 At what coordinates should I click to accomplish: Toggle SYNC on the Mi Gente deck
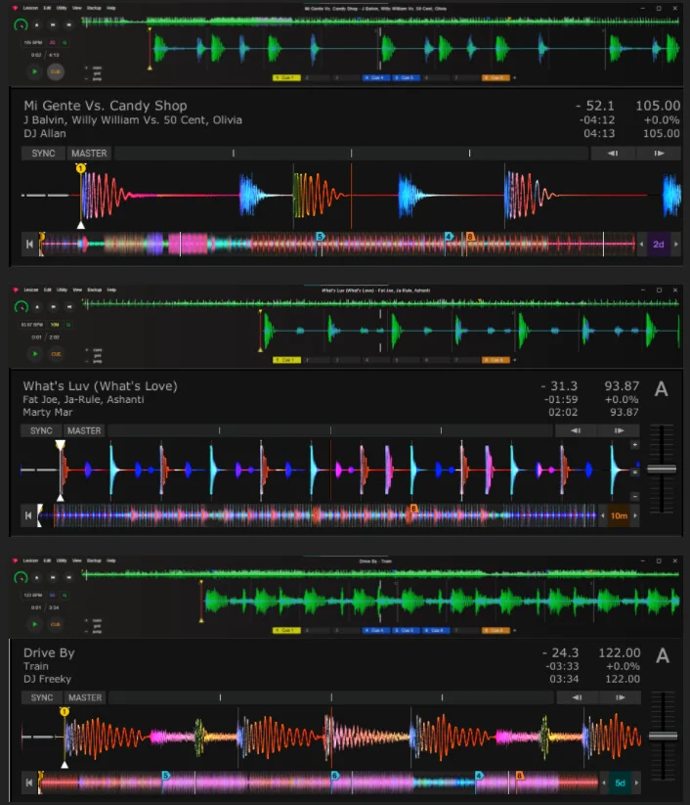[x=43, y=153]
